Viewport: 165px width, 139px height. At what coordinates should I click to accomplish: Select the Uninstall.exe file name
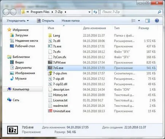pos(62,111)
